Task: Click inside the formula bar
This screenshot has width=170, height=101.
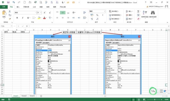Action: (99, 26)
